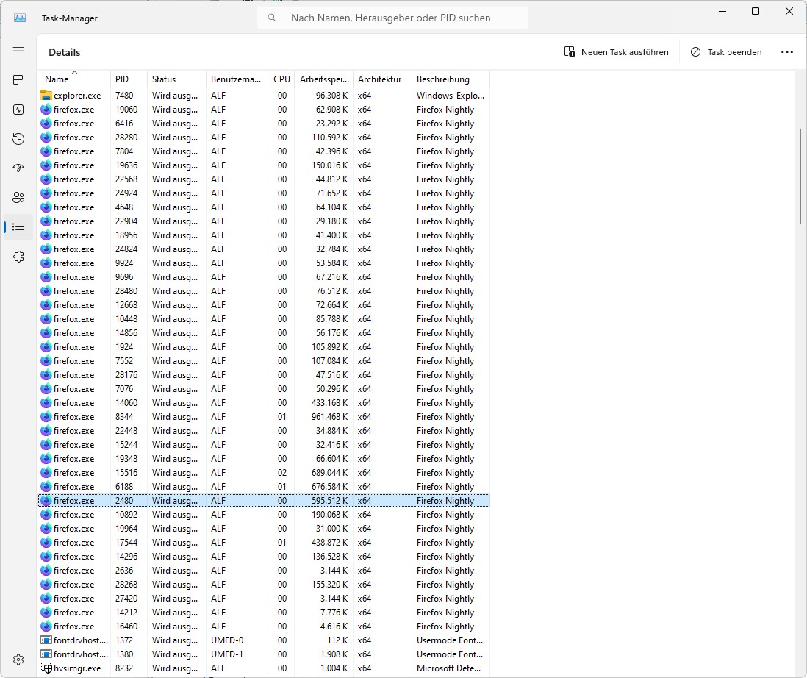This screenshot has width=807, height=678.
Task: Select the hvsimgr.exe process row
Action: [264, 668]
